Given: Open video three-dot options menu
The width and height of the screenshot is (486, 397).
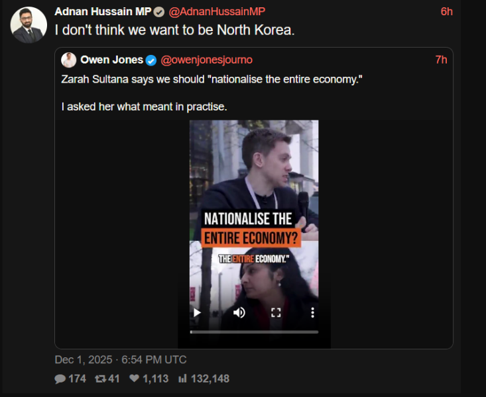Looking at the screenshot, I should coord(312,312).
